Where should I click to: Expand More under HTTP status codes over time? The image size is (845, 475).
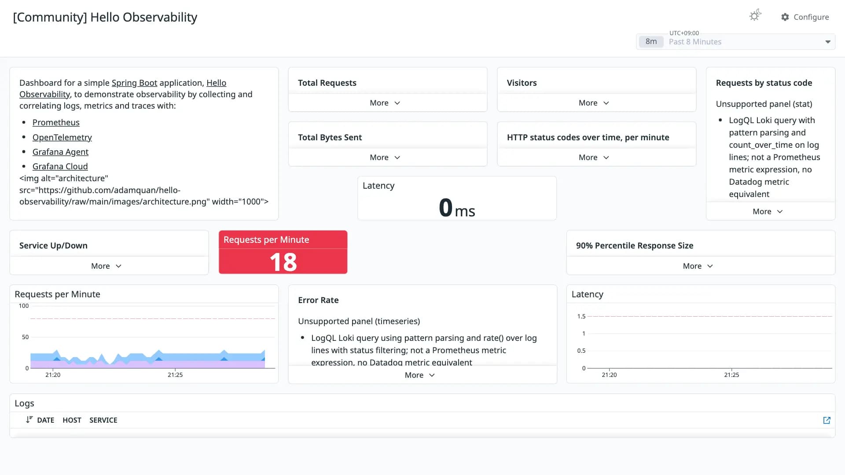click(x=594, y=157)
